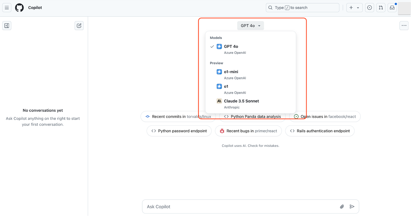Click the commit icon on Recent commits chip

[147, 117]
